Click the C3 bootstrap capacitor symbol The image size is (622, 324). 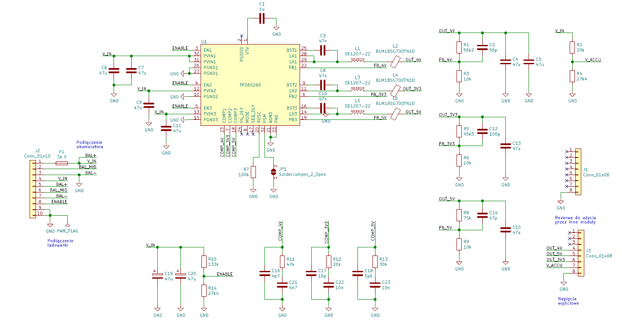tap(323, 51)
